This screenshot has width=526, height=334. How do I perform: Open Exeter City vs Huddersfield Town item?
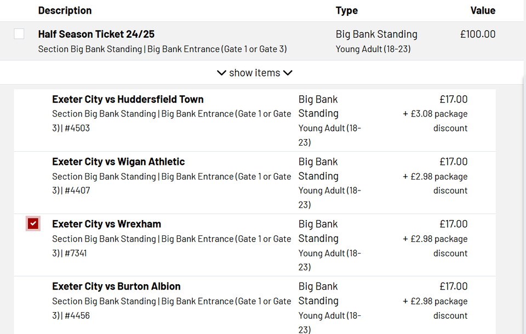[128, 99]
